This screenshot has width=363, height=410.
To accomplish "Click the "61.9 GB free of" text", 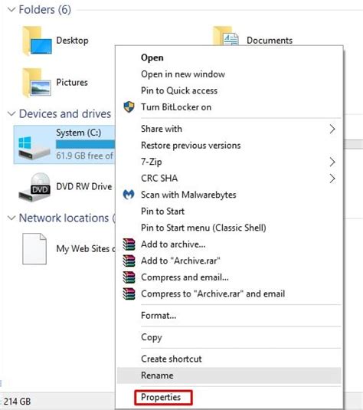I will 85,156.
